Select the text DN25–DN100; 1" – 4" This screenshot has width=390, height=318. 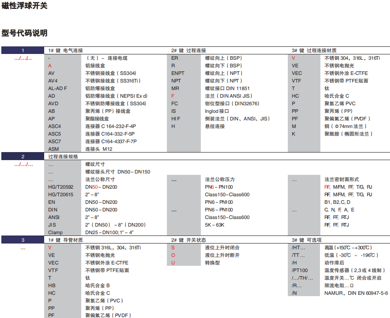point(109,232)
